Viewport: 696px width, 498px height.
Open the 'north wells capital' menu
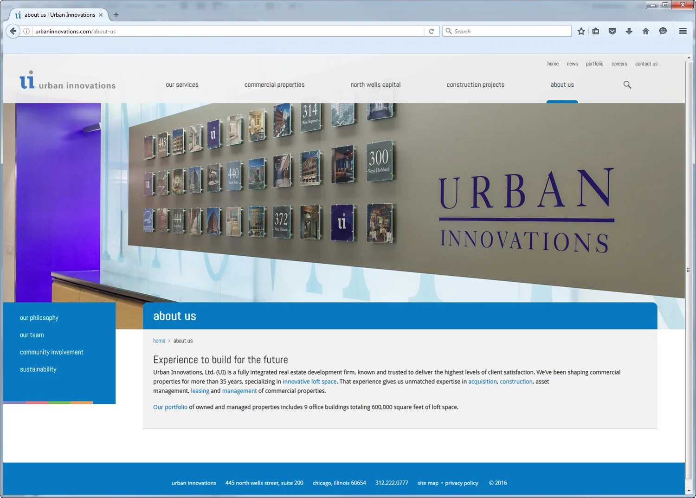[x=375, y=85]
